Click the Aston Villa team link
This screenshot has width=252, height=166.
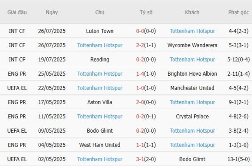coord(100,102)
